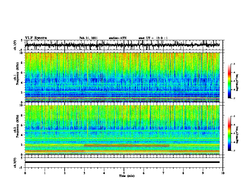Click time axis tick label "5"
Viewport: 251px width, 194px height.
(124, 173)
